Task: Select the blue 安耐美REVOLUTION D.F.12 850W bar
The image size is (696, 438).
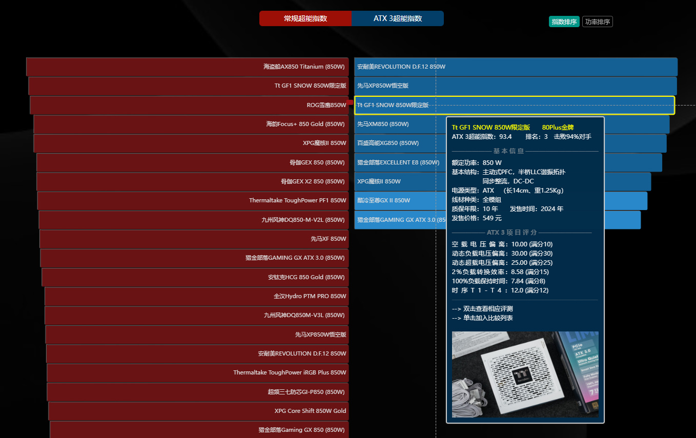Action: (x=516, y=67)
